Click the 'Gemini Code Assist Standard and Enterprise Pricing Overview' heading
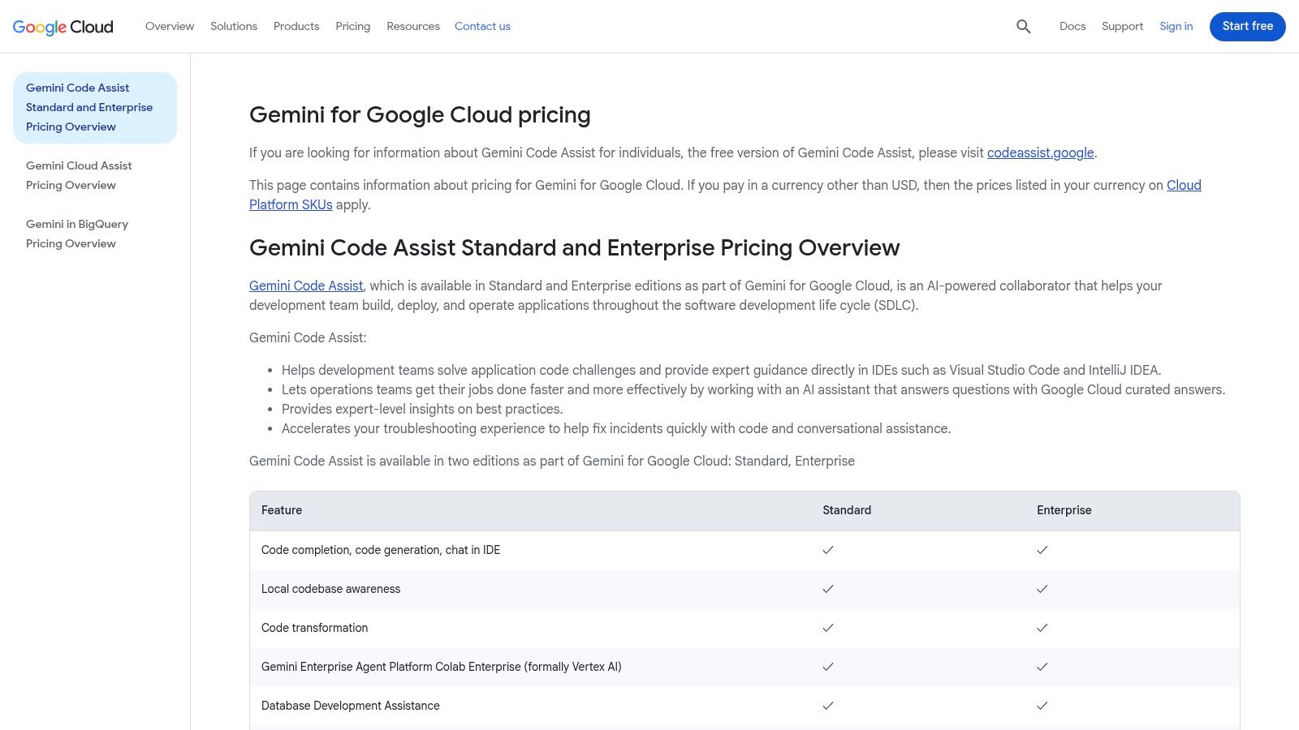The height and width of the screenshot is (730, 1299). pos(575,248)
